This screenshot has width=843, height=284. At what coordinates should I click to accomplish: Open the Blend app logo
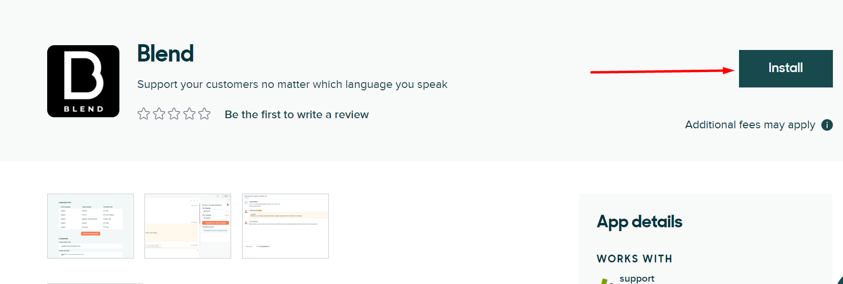[x=83, y=81]
